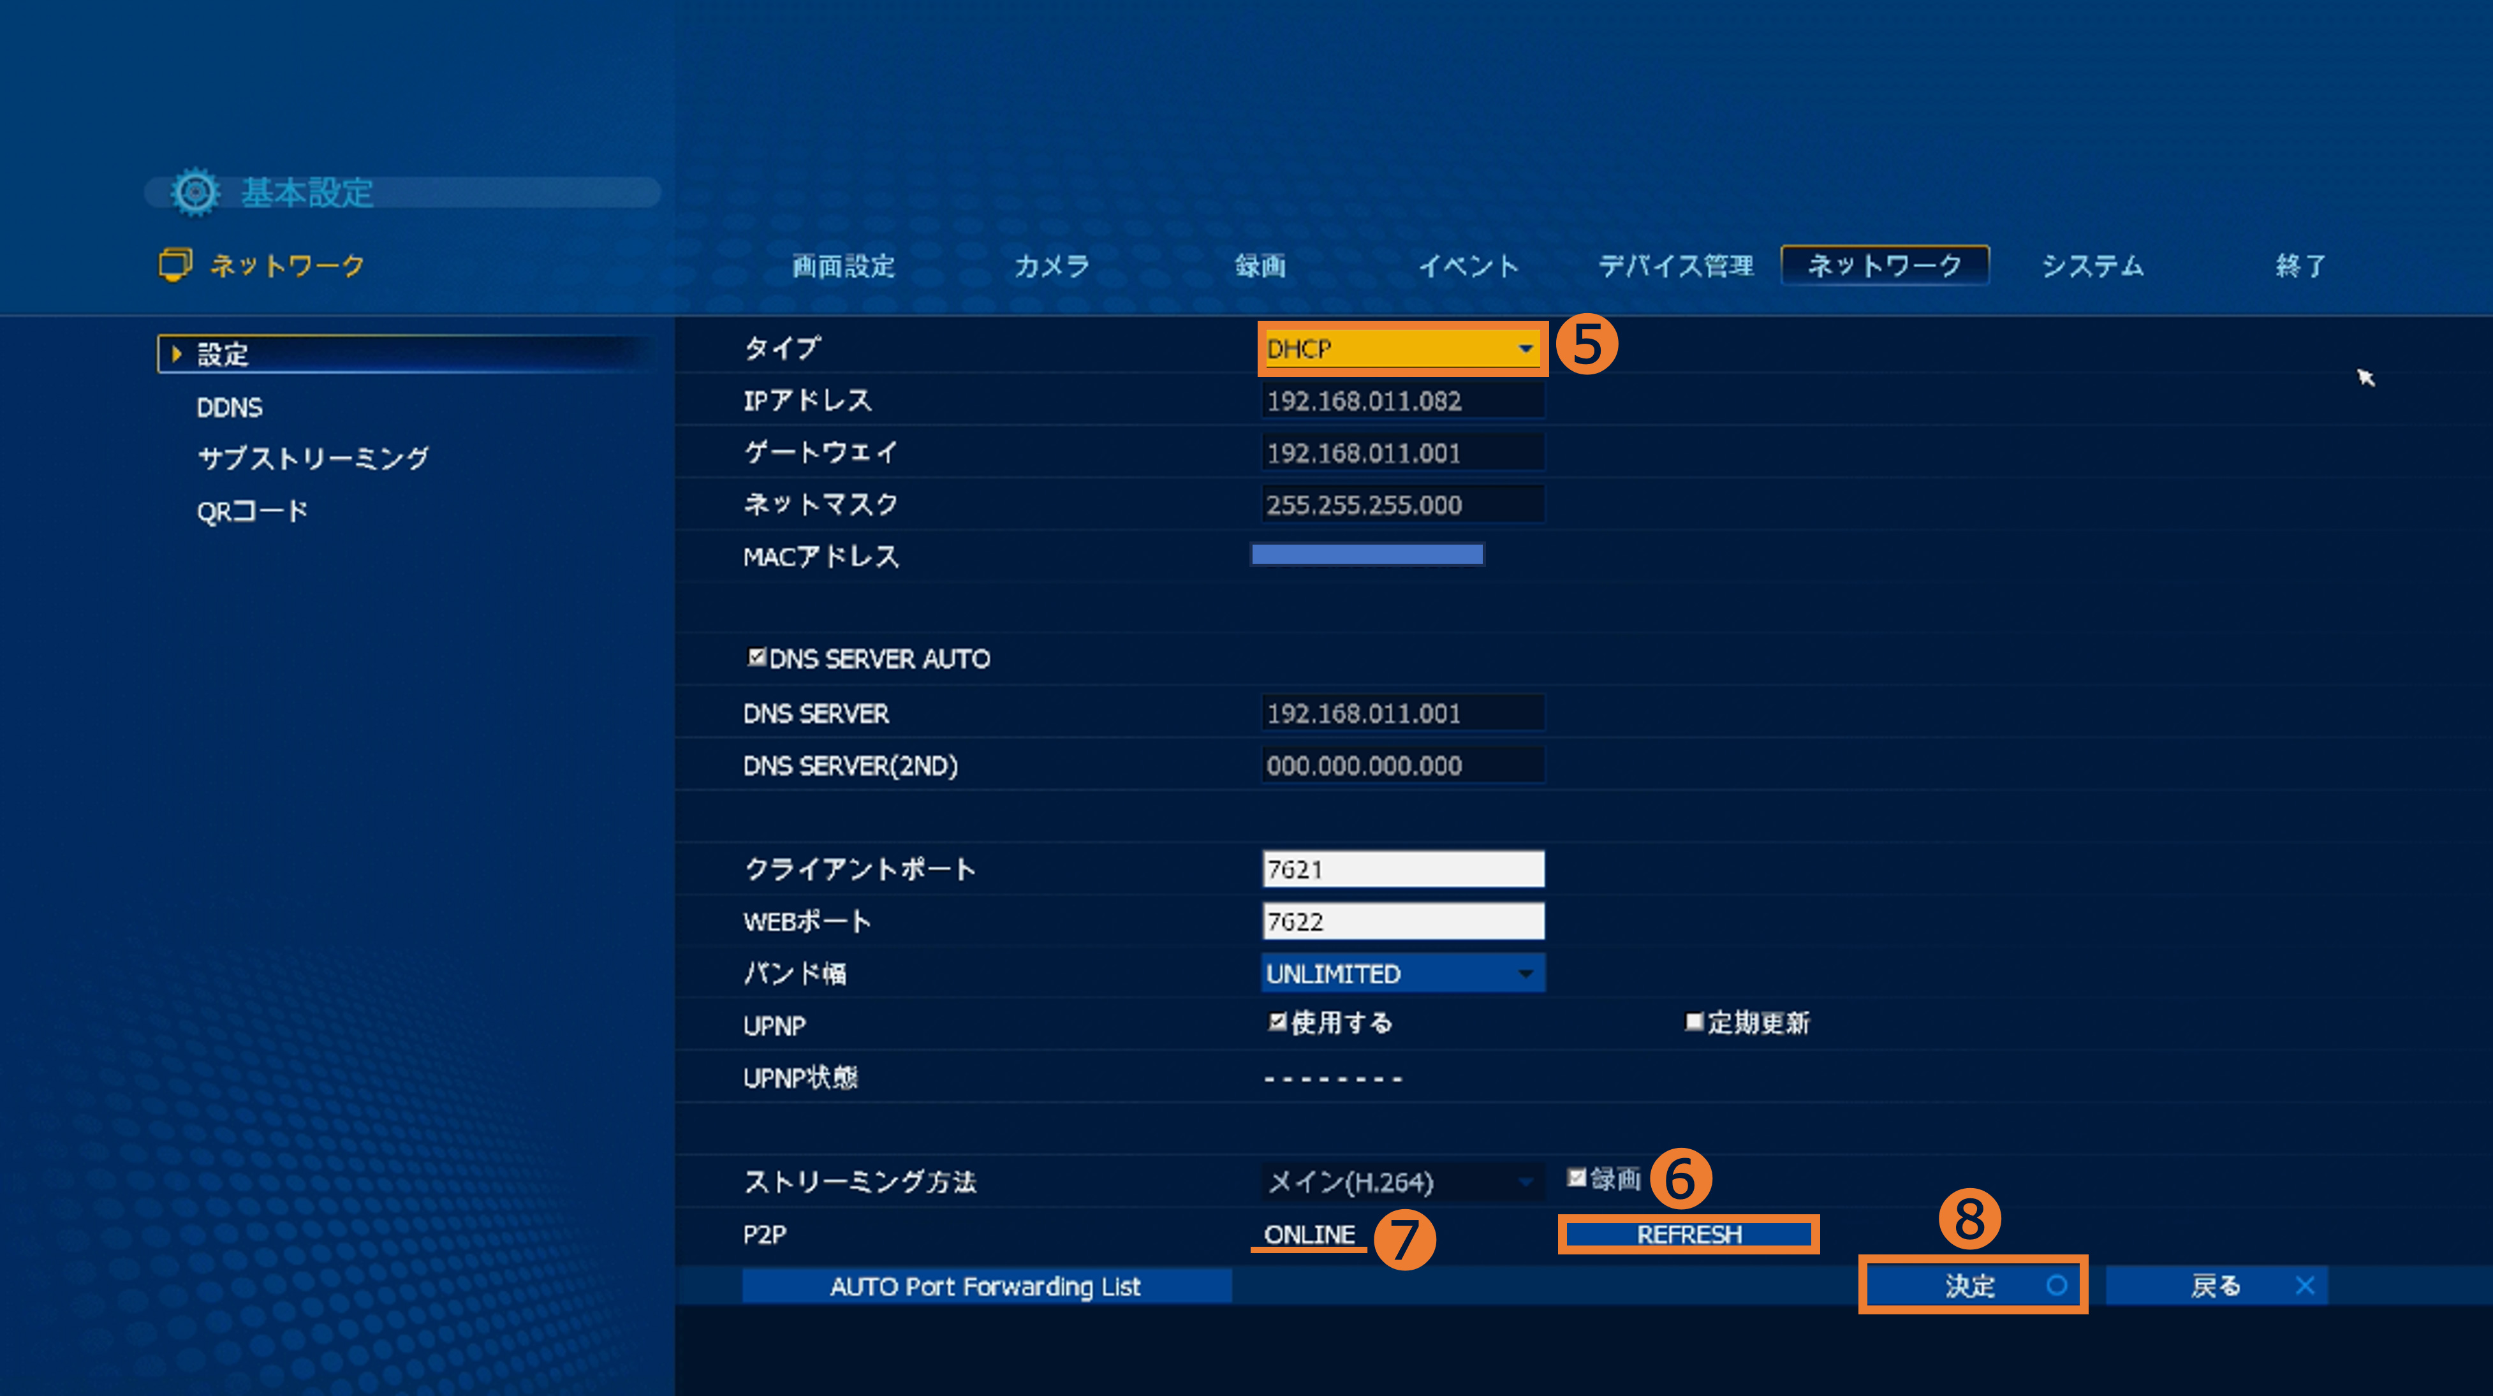Switch to the カメラ tab
The width and height of the screenshot is (2493, 1396).
pyautogui.click(x=1051, y=266)
